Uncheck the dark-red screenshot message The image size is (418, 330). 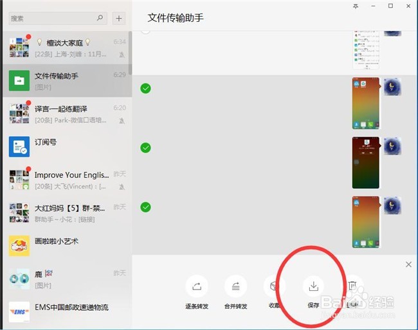click(145, 148)
